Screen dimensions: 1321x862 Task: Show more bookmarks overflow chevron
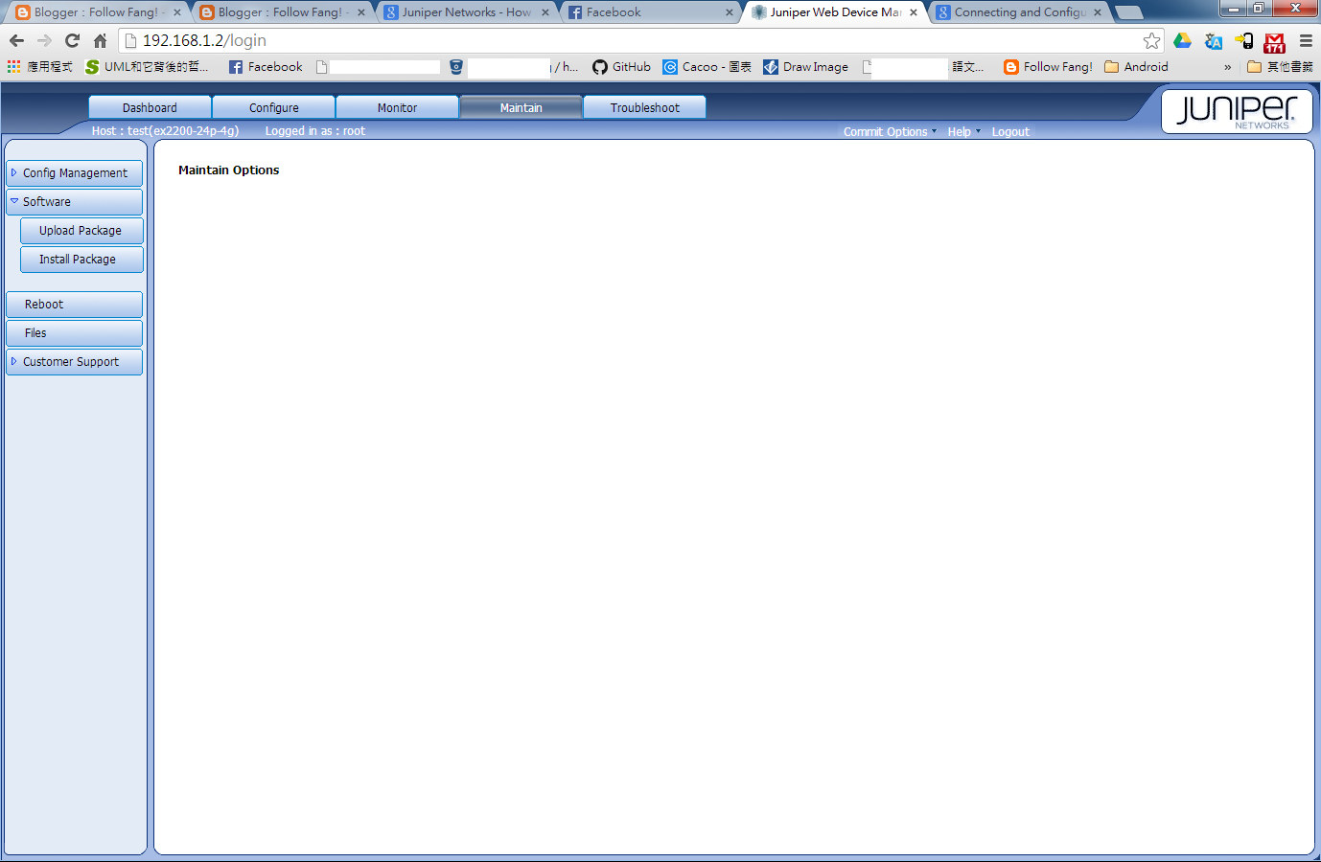[x=1227, y=67]
